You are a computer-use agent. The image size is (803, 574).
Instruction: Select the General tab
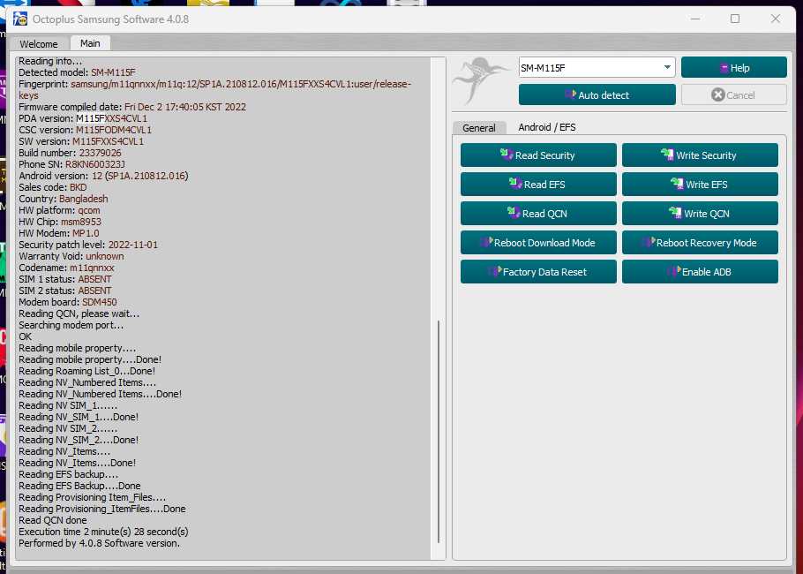click(x=479, y=128)
